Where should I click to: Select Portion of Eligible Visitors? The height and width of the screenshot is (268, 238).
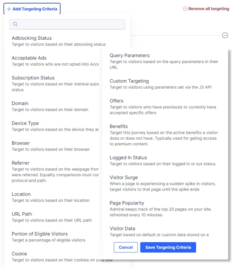tap(40, 234)
